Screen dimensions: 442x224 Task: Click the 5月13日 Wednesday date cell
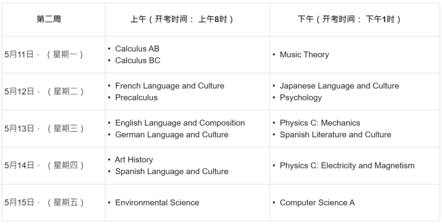click(44, 129)
